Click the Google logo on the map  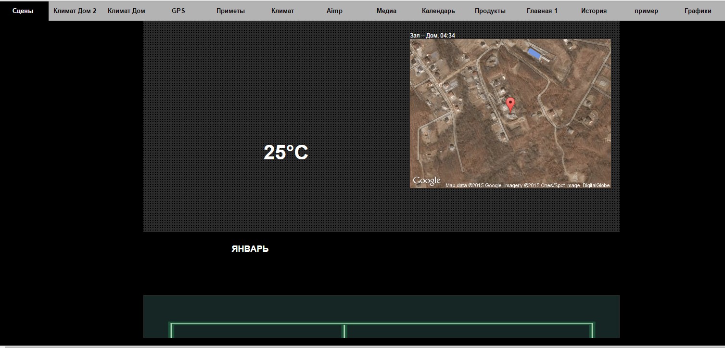[x=427, y=180]
